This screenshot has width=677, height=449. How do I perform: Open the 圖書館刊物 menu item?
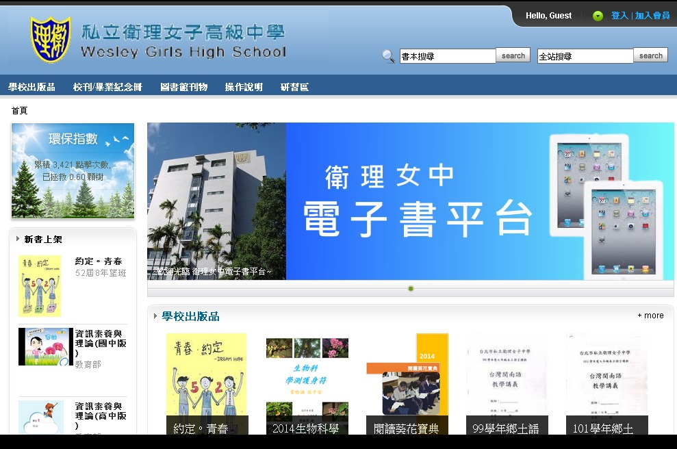(x=184, y=87)
